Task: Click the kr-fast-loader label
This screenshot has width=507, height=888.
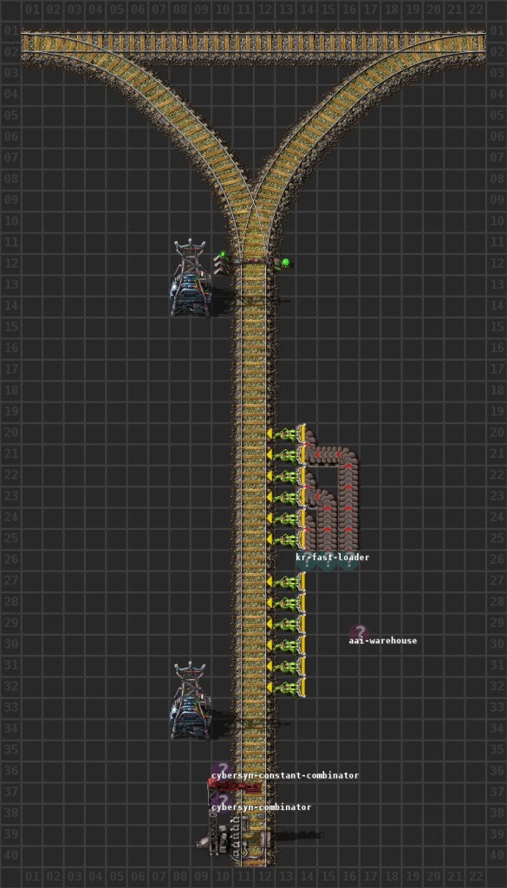Action: (333, 558)
